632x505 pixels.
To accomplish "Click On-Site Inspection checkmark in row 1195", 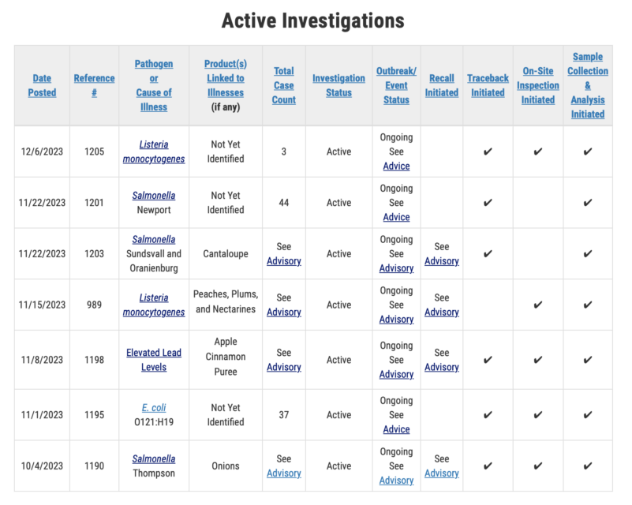I will (537, 415).
